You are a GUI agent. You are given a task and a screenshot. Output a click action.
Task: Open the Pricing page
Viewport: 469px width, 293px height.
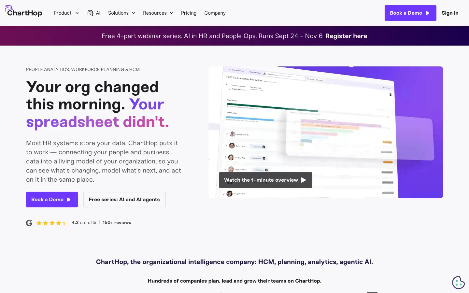[189, 13]
